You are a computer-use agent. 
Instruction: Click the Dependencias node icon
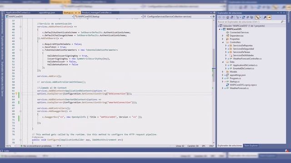(x=227, y=36)
